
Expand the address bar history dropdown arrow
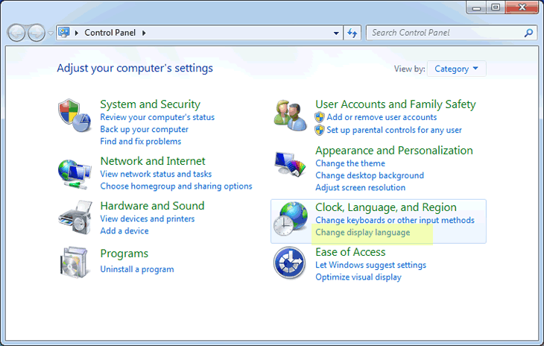click(336, 34)
